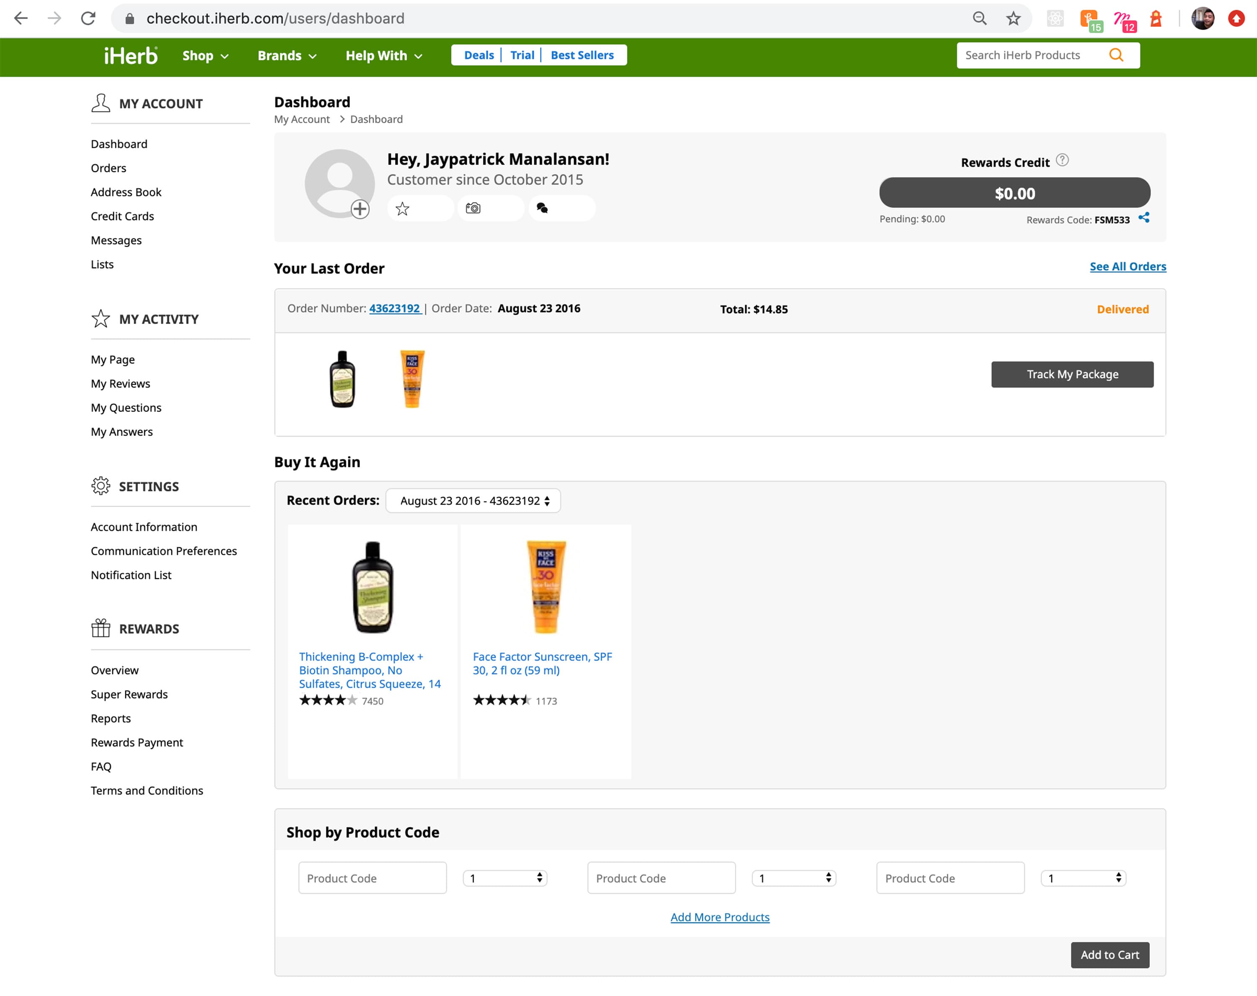Click the sunscreen thumbnail in last order
The width and height of the screenshot is (1257, 996).
tap(412, 378)
